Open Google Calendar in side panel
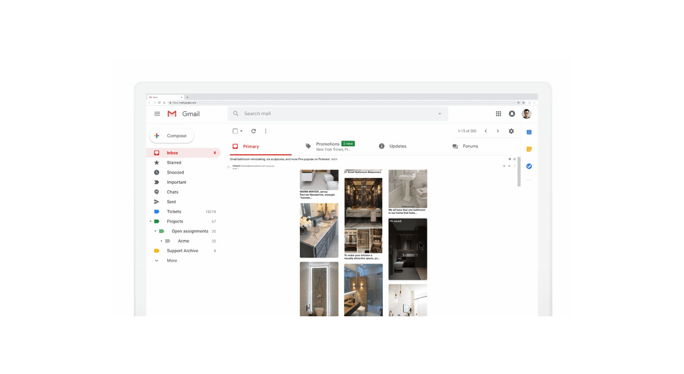684x374 pixels. pos(529,132)
